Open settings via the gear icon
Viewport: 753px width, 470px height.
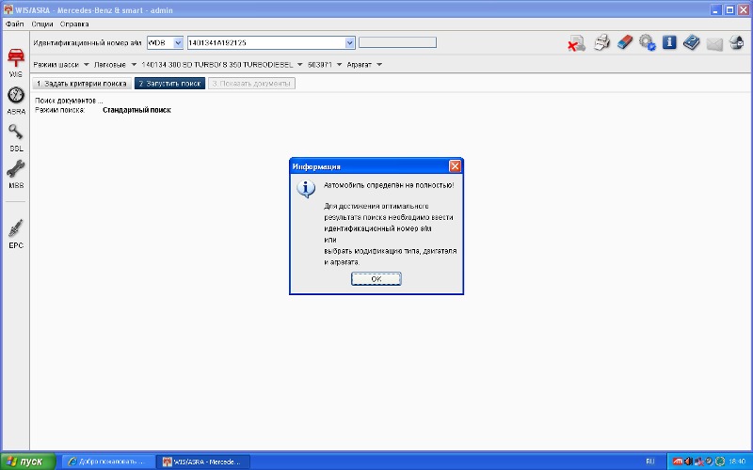pos(648,42)
